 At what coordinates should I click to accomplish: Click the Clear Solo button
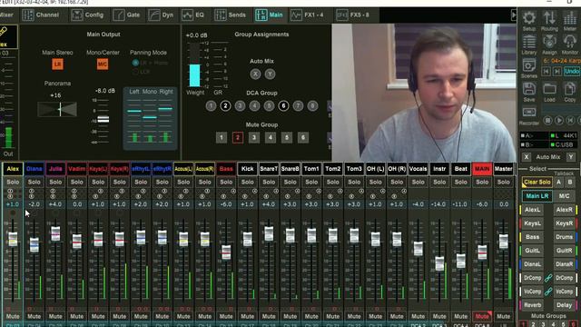[537, 182]
